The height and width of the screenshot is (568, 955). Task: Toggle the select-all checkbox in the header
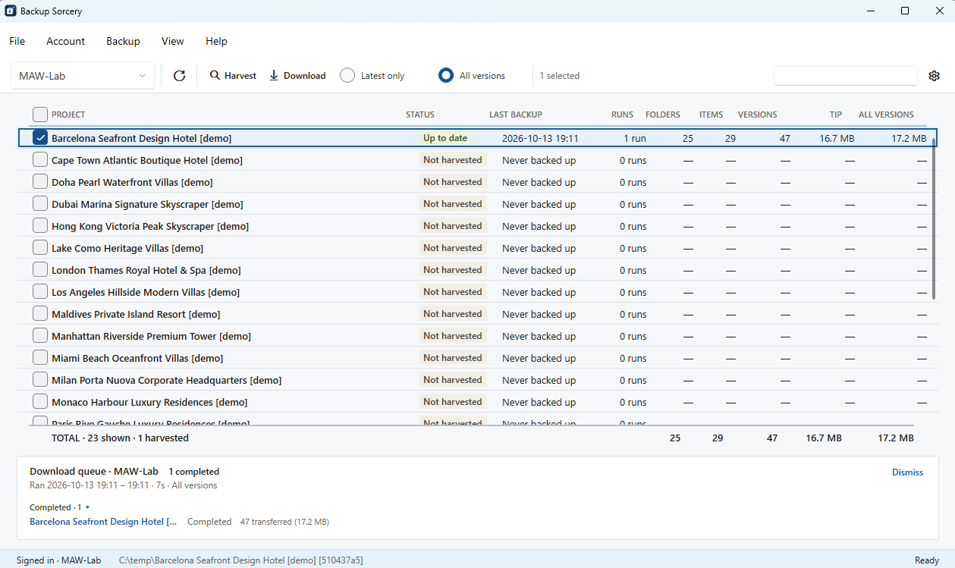point(40,115)
